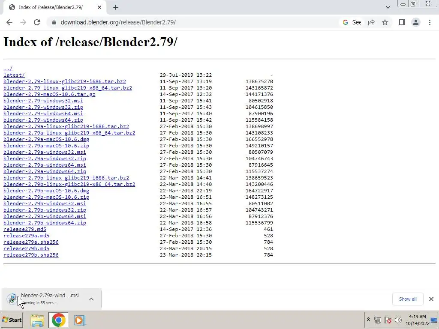
Task: Download blender-2.79a-macOS-10.6.dmg
Action: 46,139
